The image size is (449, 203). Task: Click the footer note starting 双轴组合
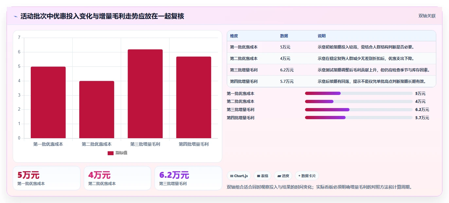tap(319, 187)
